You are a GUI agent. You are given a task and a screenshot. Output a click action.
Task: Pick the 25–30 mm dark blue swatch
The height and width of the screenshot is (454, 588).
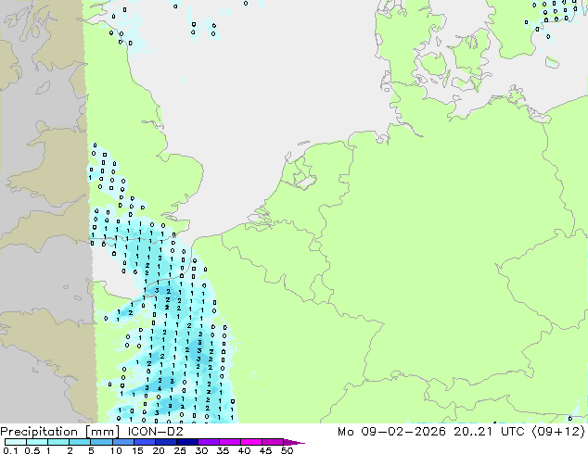(186, 442)
